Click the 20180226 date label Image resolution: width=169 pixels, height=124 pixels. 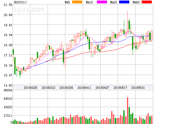coord(30,88)
